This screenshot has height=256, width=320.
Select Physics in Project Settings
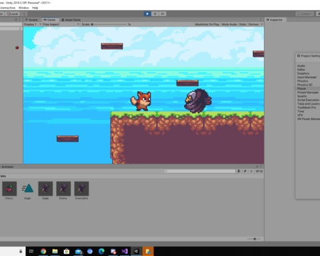point(303,81)
